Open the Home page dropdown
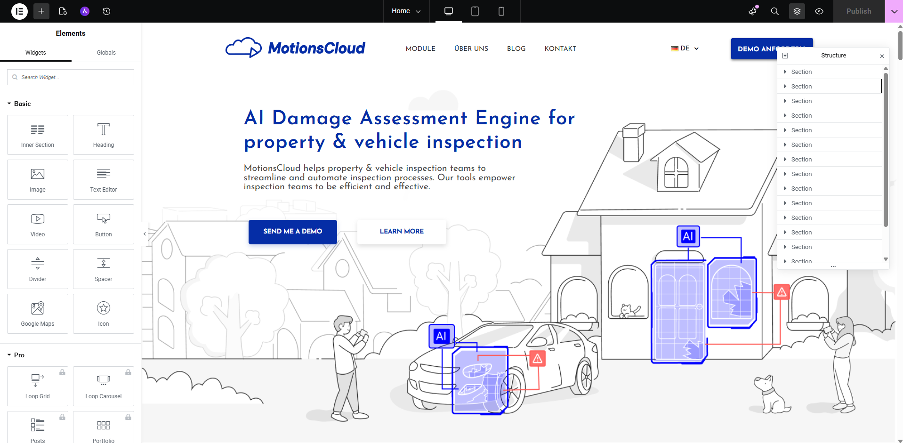Screen dimensions: 903x443 pyautogui.click(x=406, y=11)
